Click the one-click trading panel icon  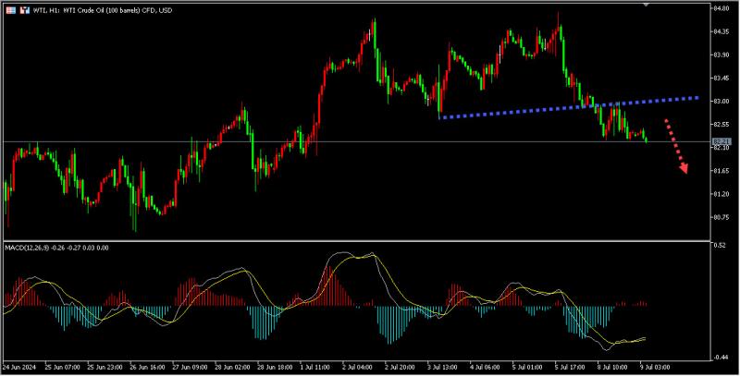[x=25, y=10]
